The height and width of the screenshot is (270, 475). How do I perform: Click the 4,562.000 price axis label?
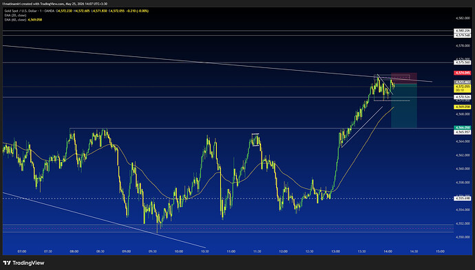(463, 155)
